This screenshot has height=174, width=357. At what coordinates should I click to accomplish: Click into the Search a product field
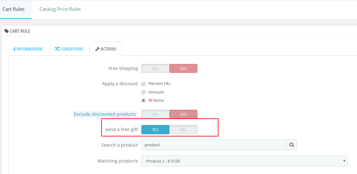(214, 145)
